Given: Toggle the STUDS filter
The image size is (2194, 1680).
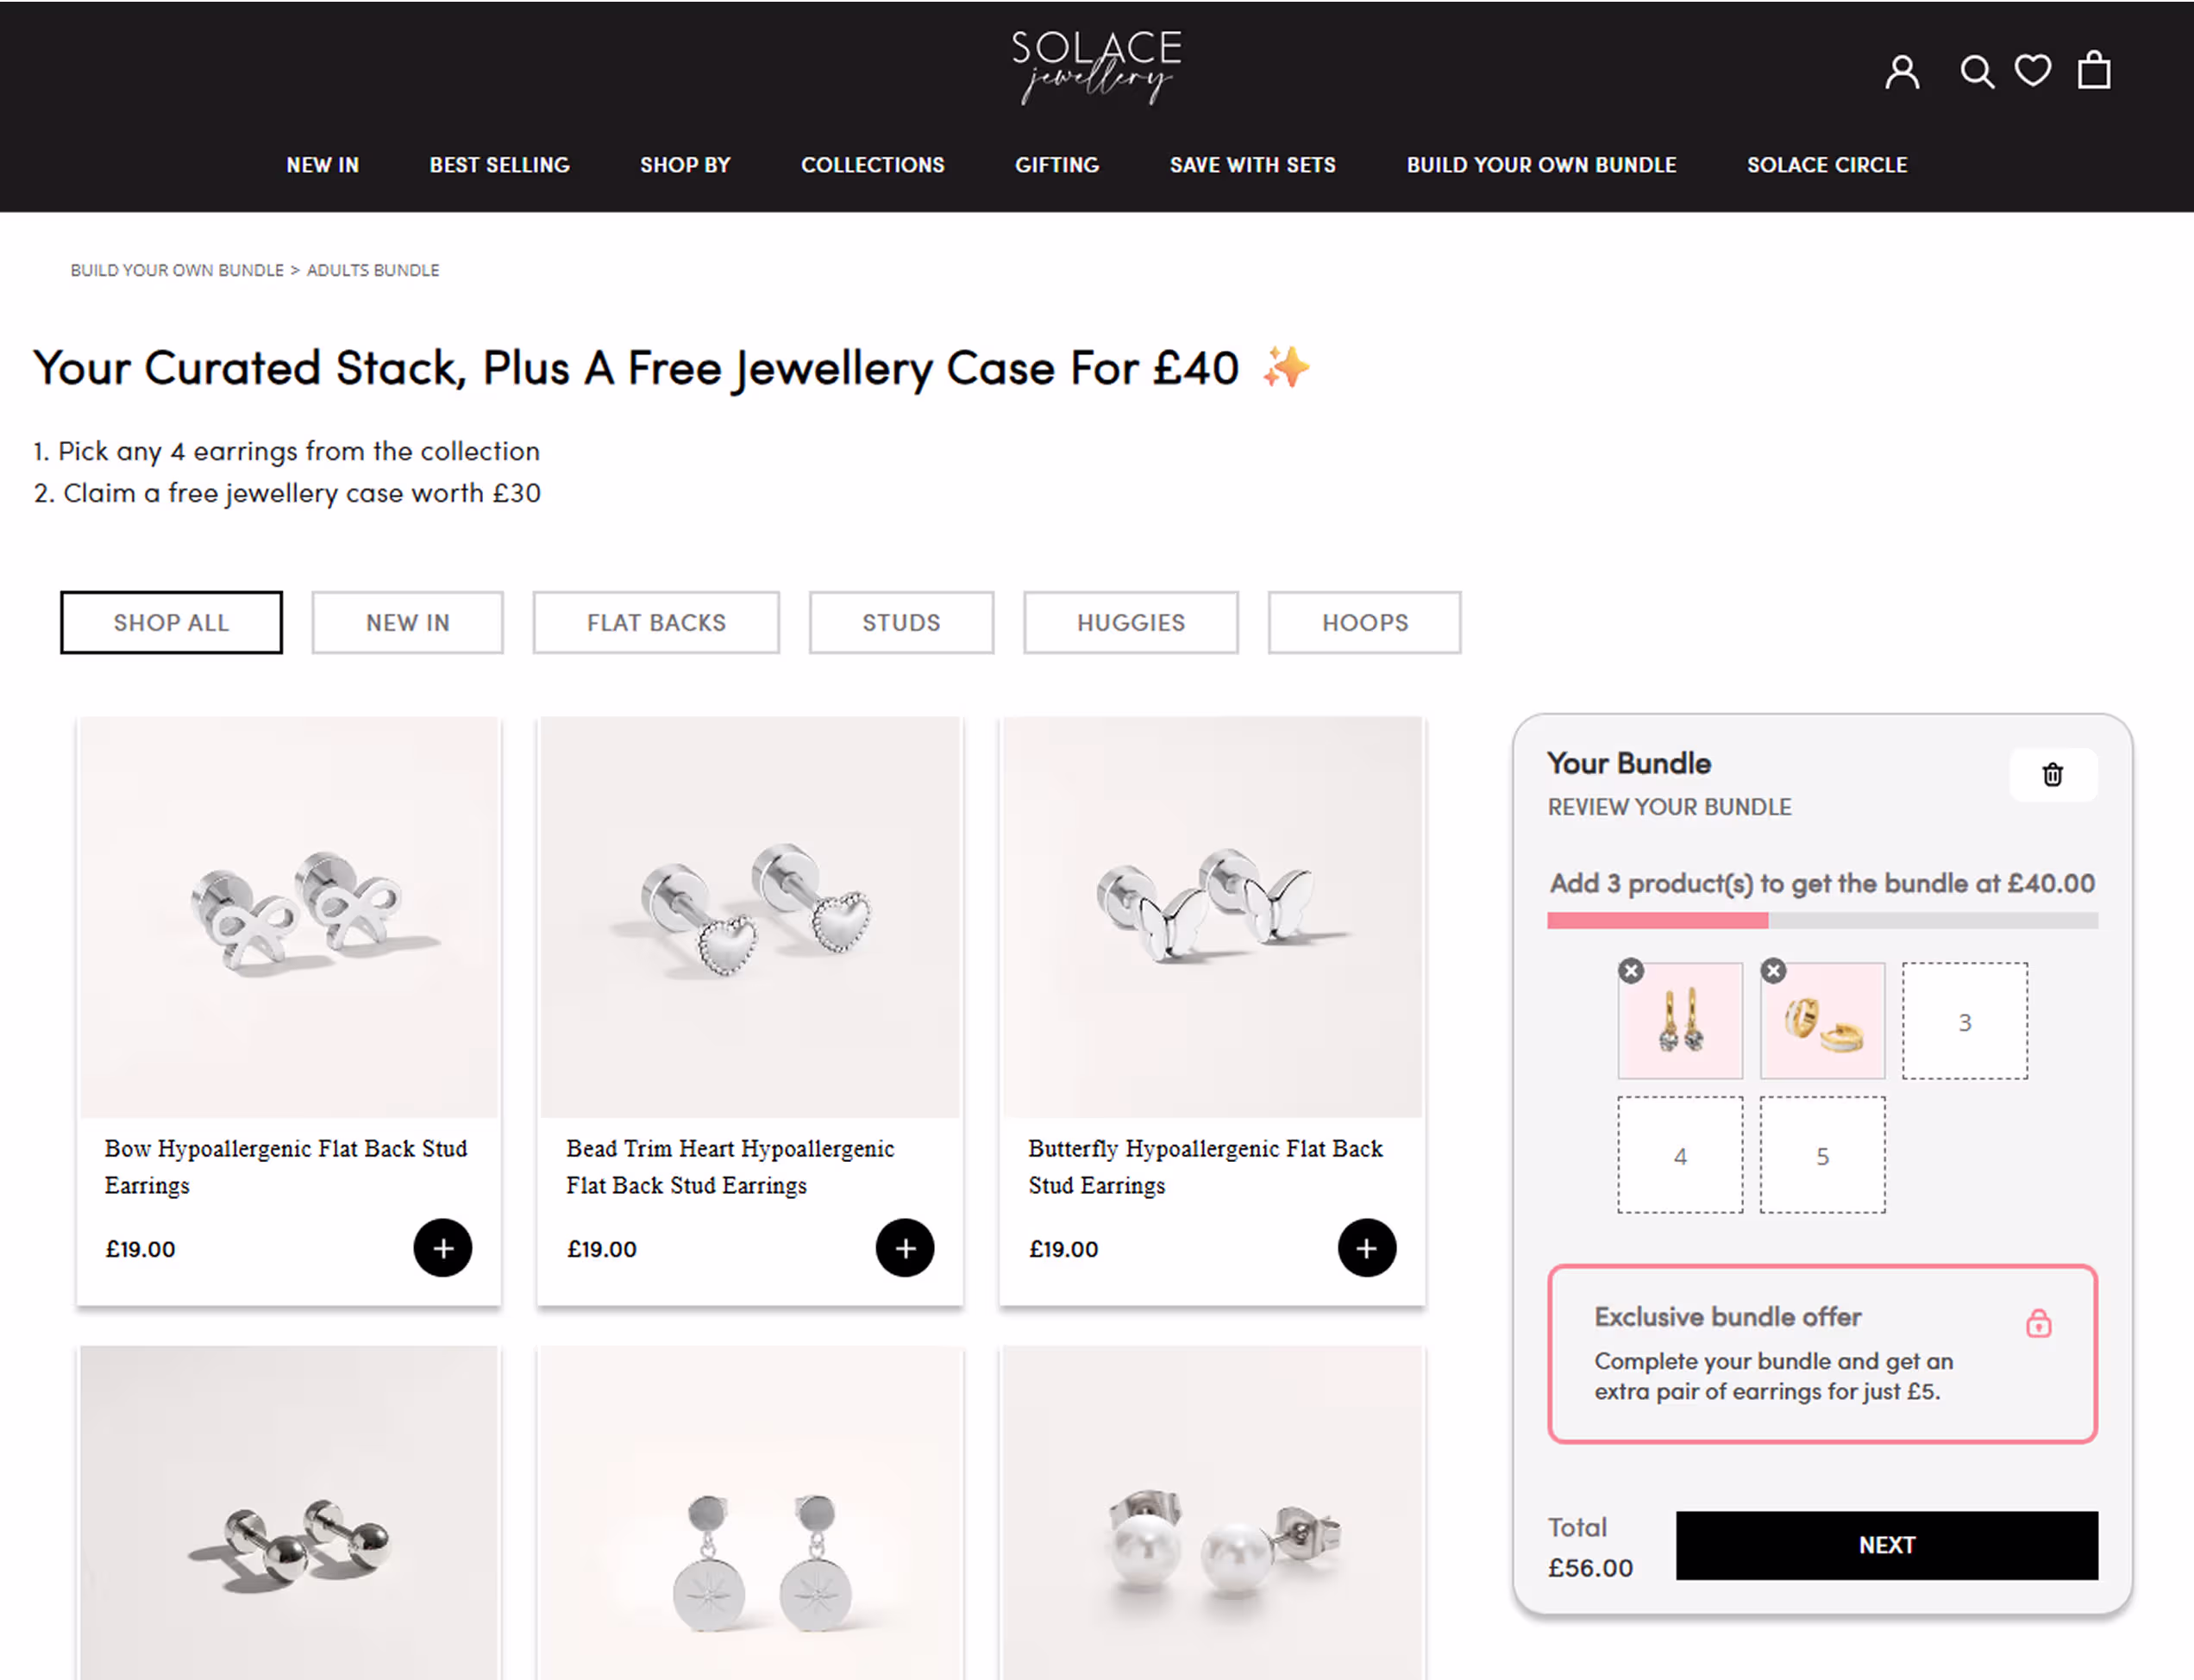Looking at the screenshot, I should click(900, 622).
